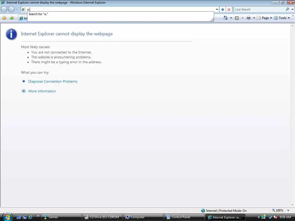295x221 pixels.
Task: Go to the Home page icon
Action: point(226,18)
